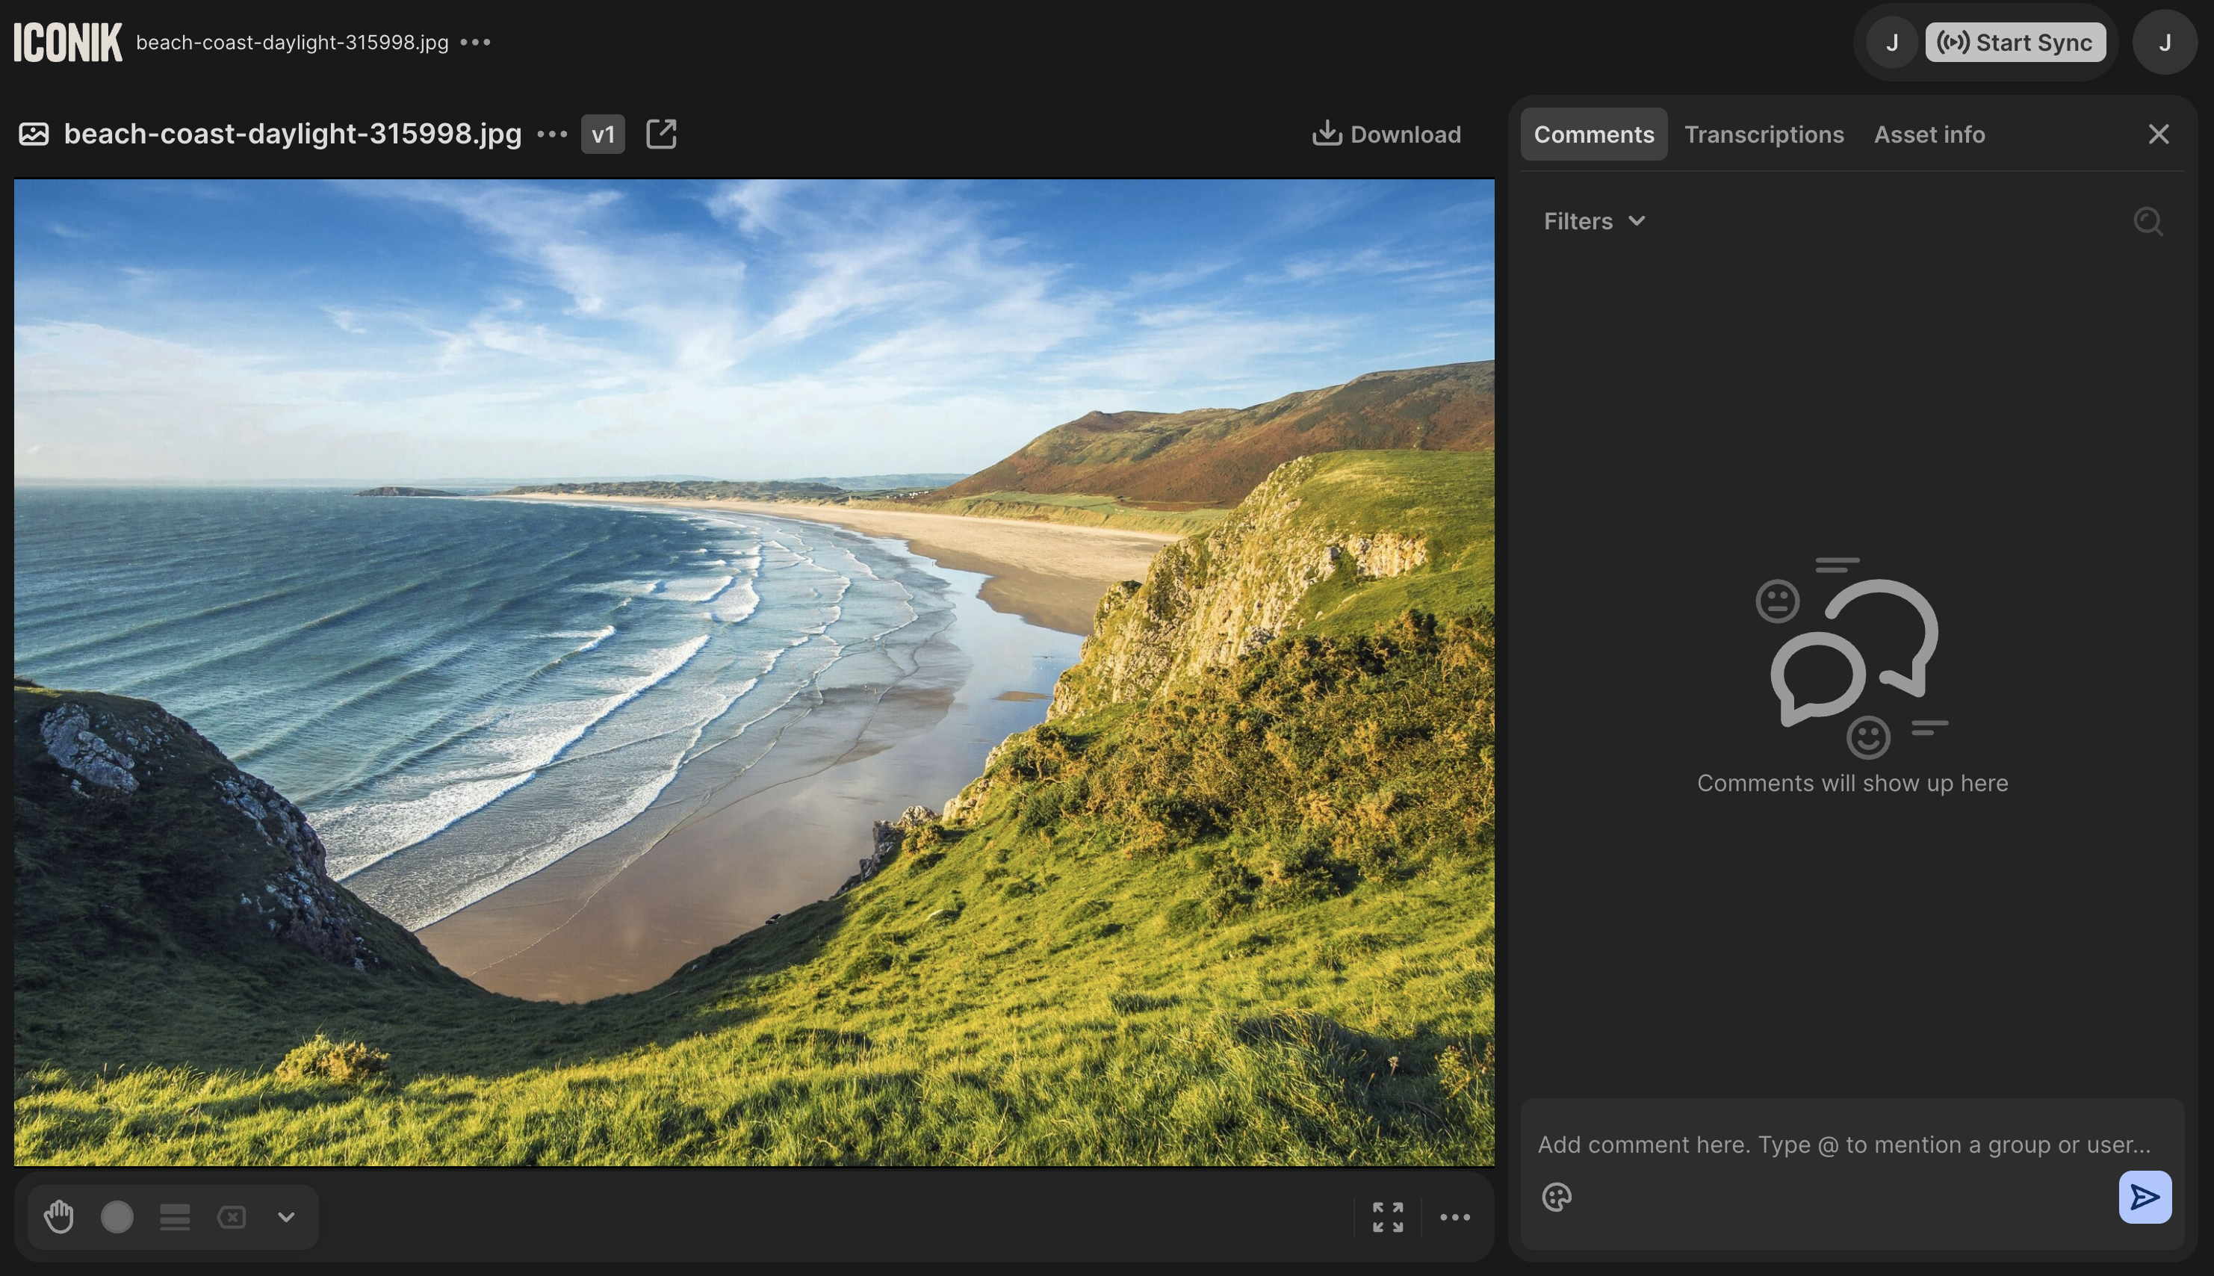Viewport: 2214px width, 1276px height.
Task: Expand the drawing tools chevron
Action: 285,1216
